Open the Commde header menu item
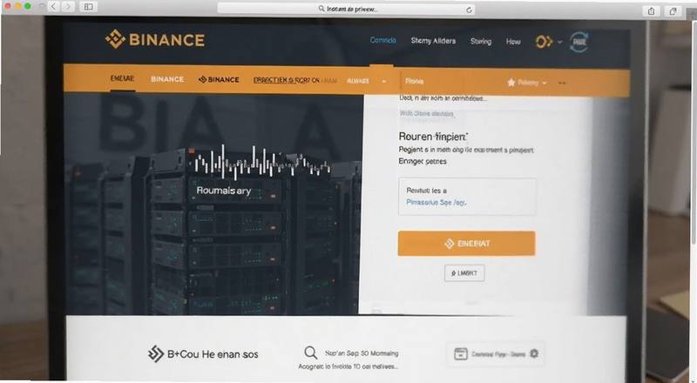 [x=382, y=40]
